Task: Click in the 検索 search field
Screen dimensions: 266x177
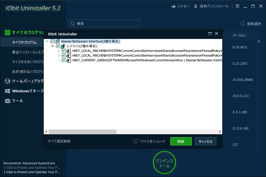Action: [104, 23]
